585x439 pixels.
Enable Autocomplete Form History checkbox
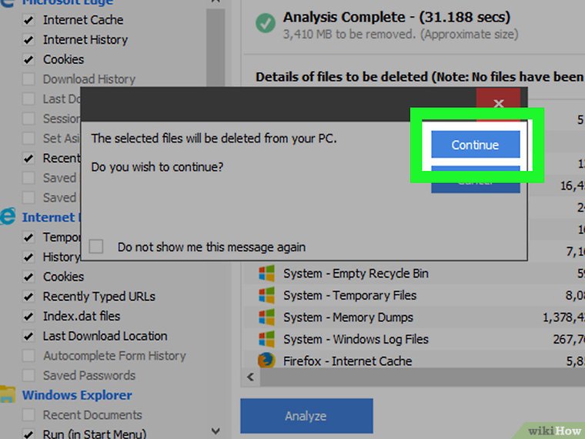point(28,356)
